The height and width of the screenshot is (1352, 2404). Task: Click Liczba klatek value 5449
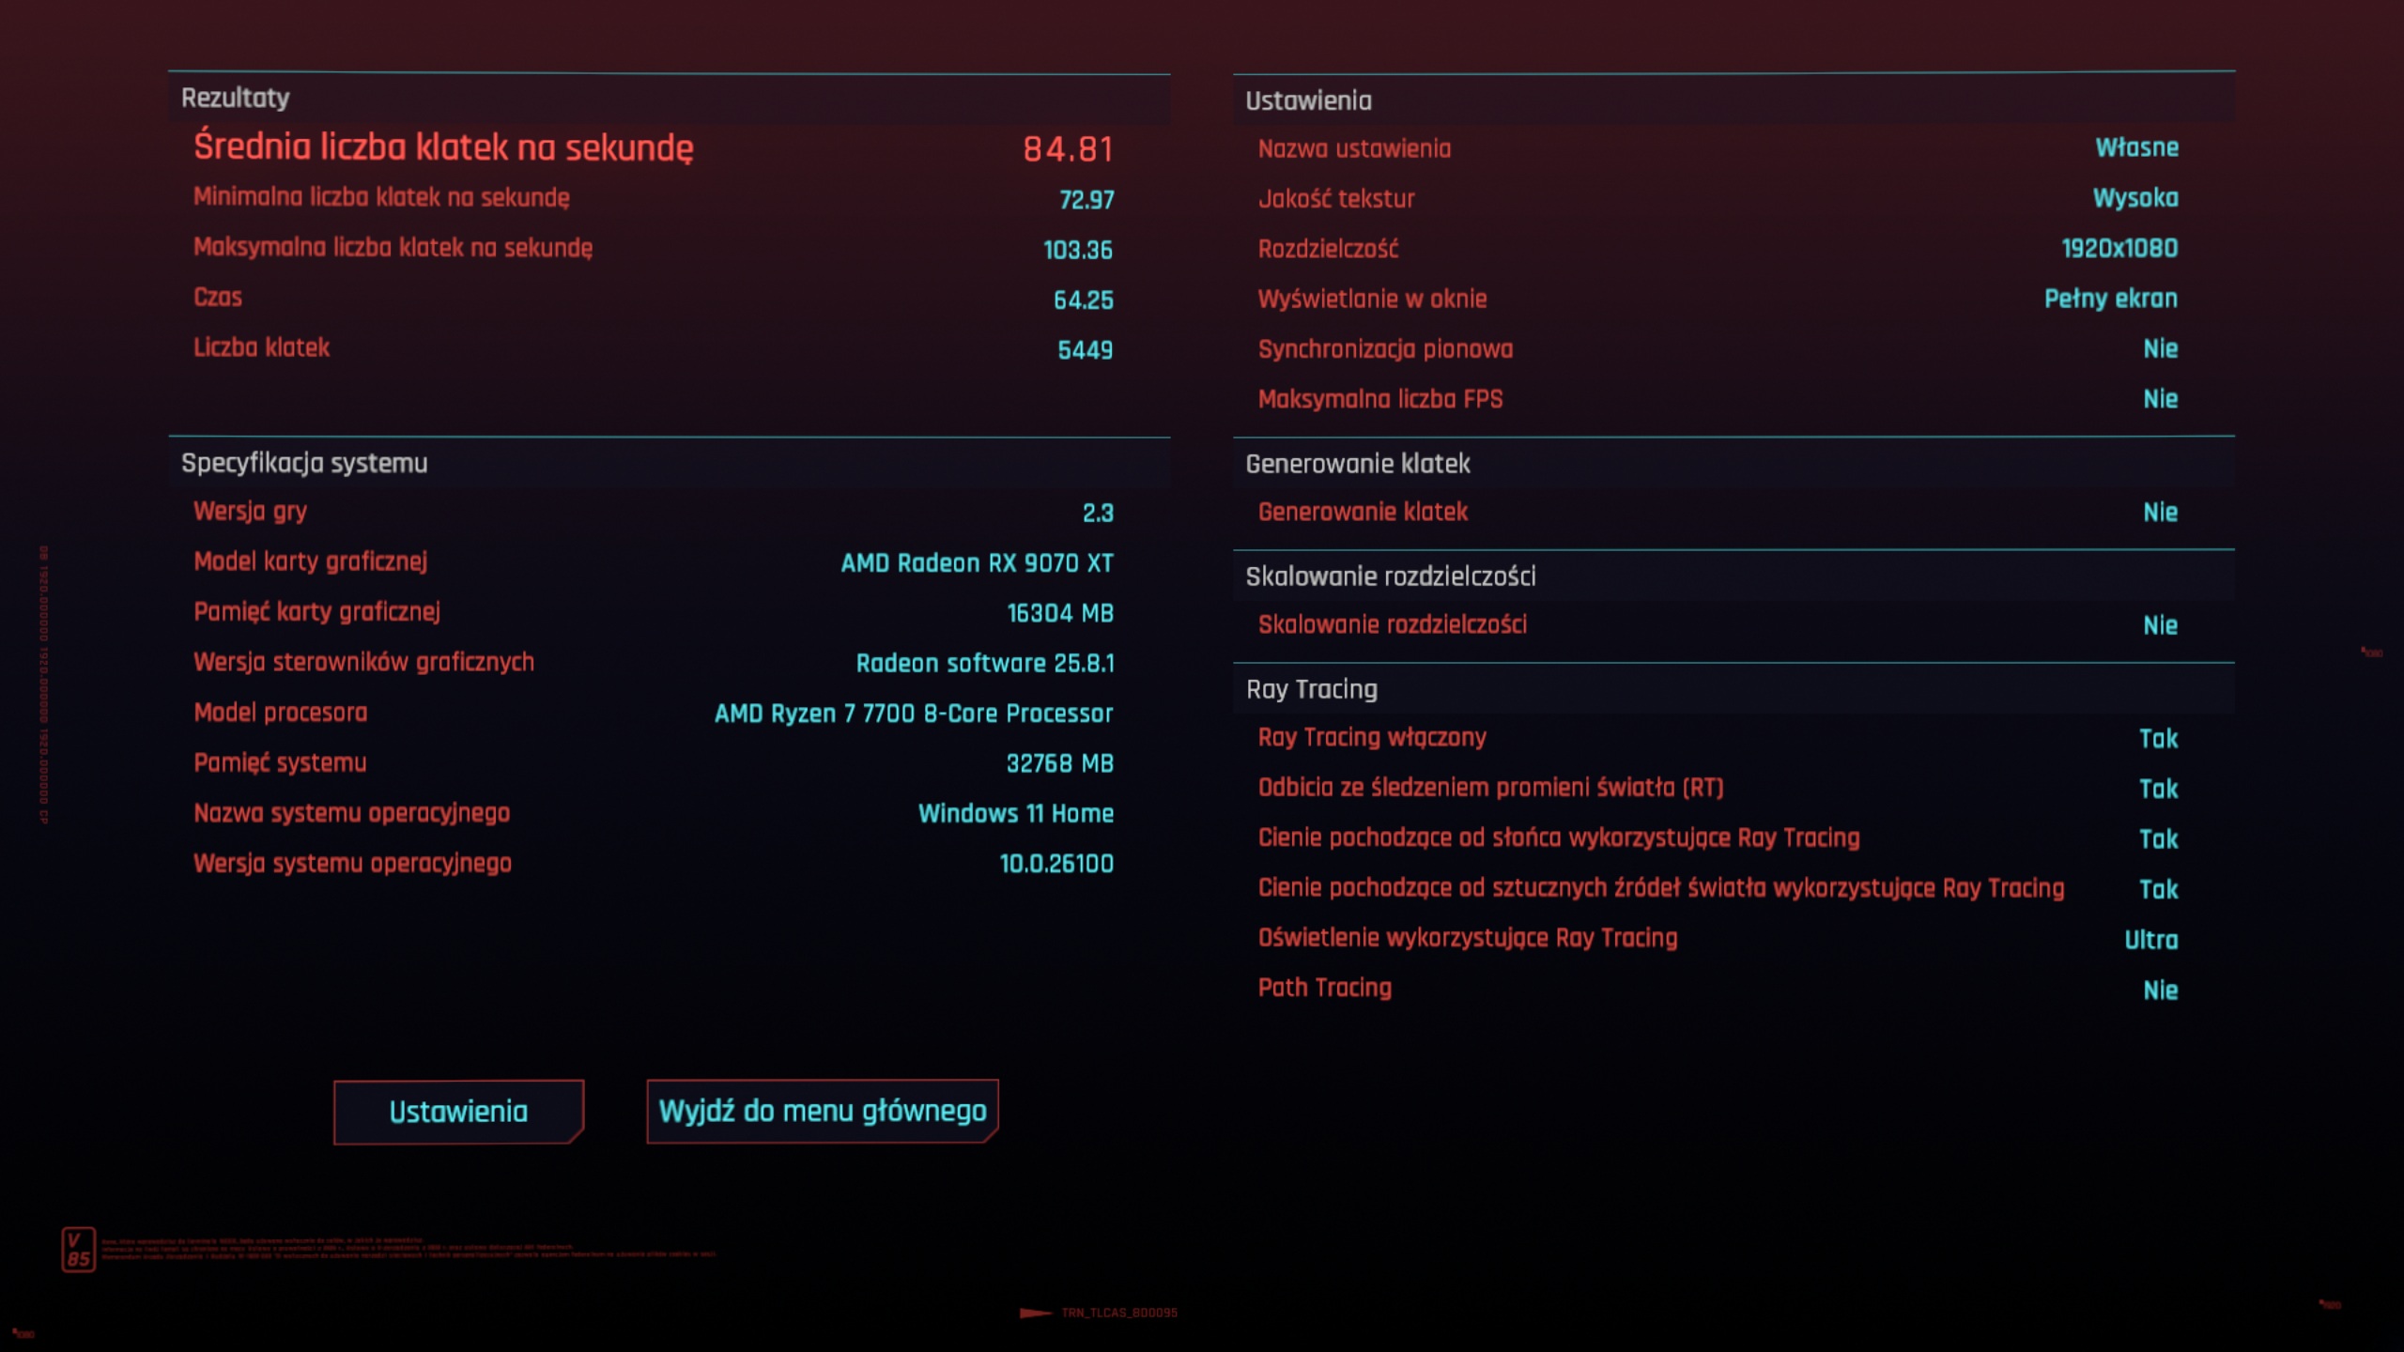[1086, 349]
